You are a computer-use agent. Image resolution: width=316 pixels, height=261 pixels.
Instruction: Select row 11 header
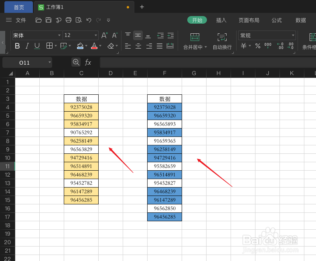coord(8,166)
